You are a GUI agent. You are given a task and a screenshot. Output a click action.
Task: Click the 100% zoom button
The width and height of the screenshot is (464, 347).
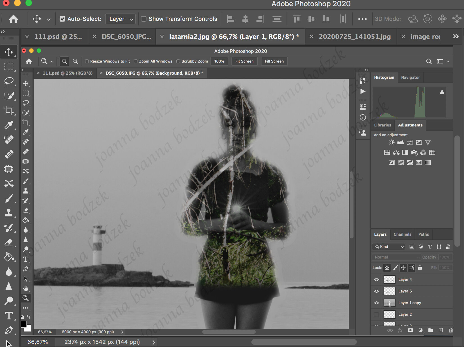coord(219,61)
